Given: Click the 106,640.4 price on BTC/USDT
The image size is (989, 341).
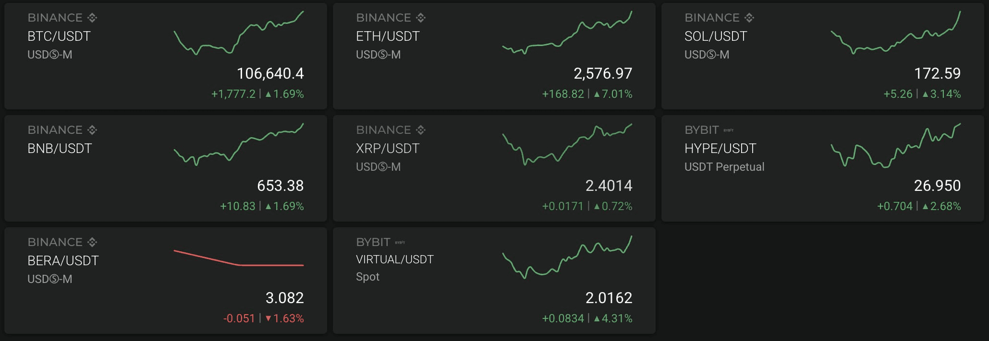Looking at the screenshot, I should click(x=271, y=74).
